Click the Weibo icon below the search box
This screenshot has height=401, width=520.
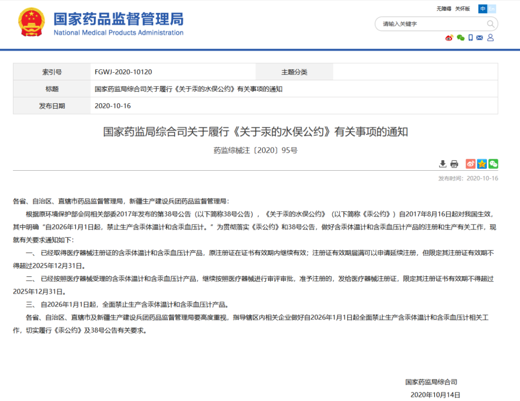pos(449,38)
